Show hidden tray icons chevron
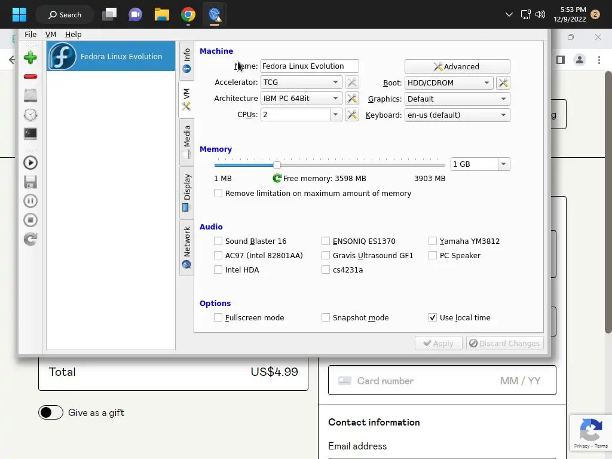This screenshot has width=612, height=459. click(509, 14)
